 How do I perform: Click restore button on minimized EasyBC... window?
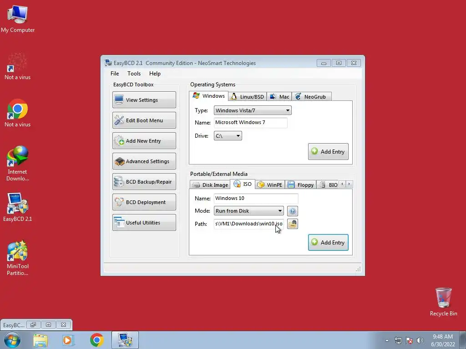(x=33, y=324)
